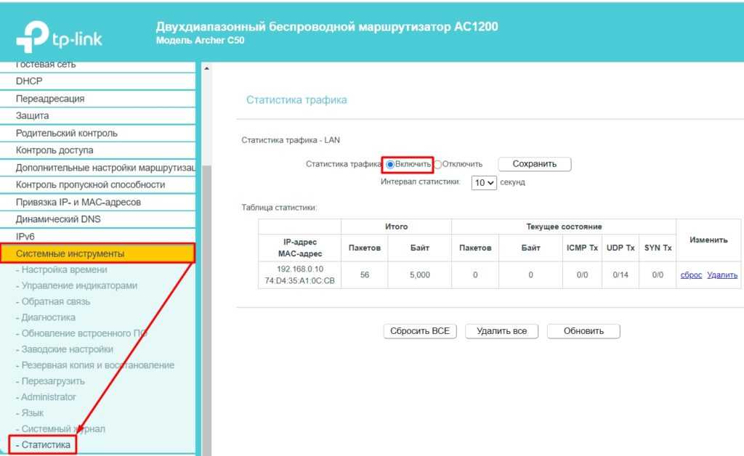Click the sidebar scroll up arrow
This screenshot has width=744, height=456.
pos(206,68)
